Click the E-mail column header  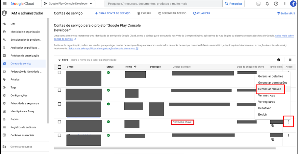(x=70, y=67)
